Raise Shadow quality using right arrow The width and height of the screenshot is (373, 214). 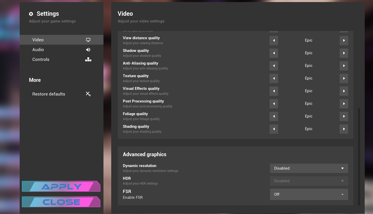click(x=344, y=53)
